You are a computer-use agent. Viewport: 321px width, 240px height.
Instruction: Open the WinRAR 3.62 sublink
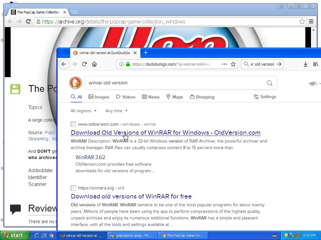[90, 157]
